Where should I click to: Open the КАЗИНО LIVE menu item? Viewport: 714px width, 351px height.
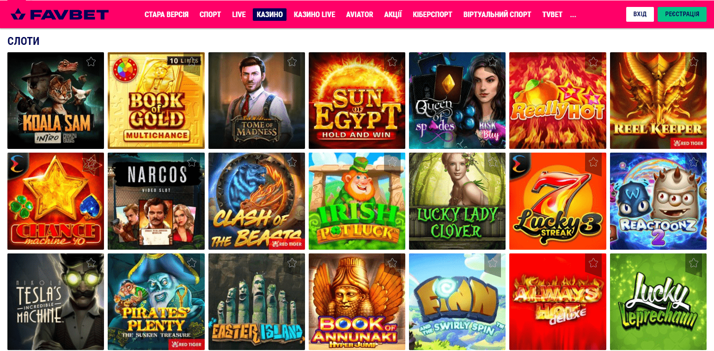tap(314, 15)
